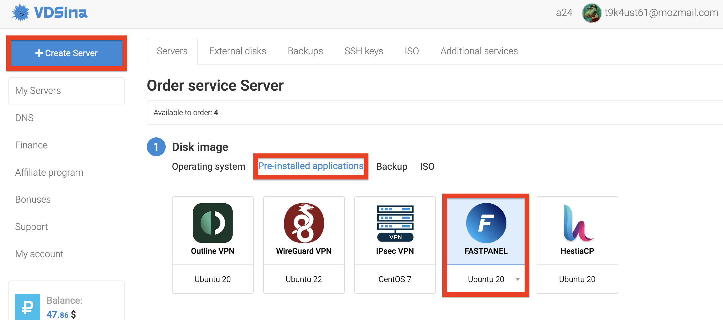Select ISO disk image option under Disk image
The width and height of the screenshot is (723, 320).
pos(427,167)
